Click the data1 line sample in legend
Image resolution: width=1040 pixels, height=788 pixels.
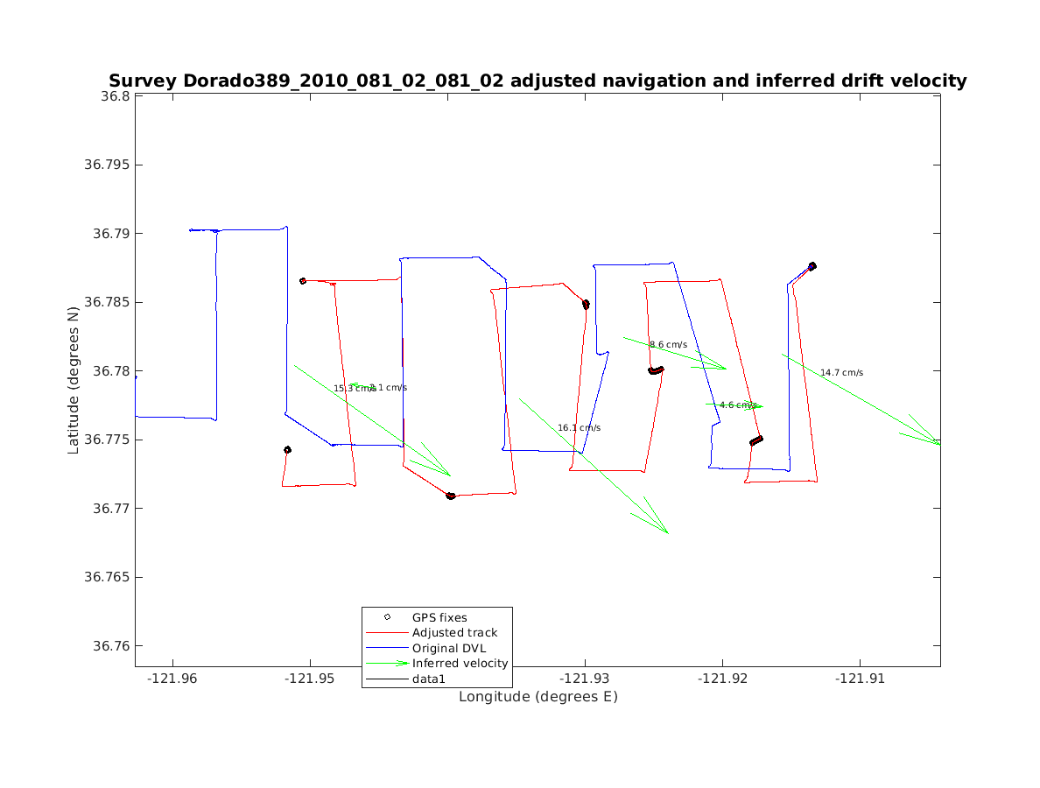click(x=386, y=679)
